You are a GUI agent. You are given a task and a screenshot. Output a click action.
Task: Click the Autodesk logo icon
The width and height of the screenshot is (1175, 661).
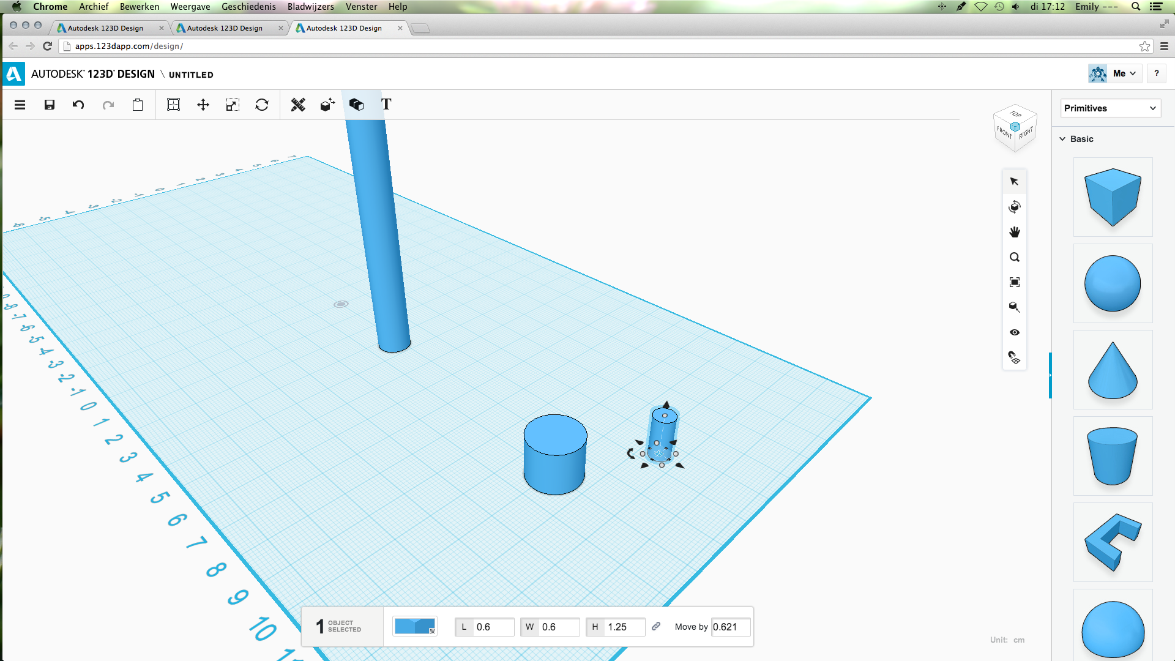[14, 73]
